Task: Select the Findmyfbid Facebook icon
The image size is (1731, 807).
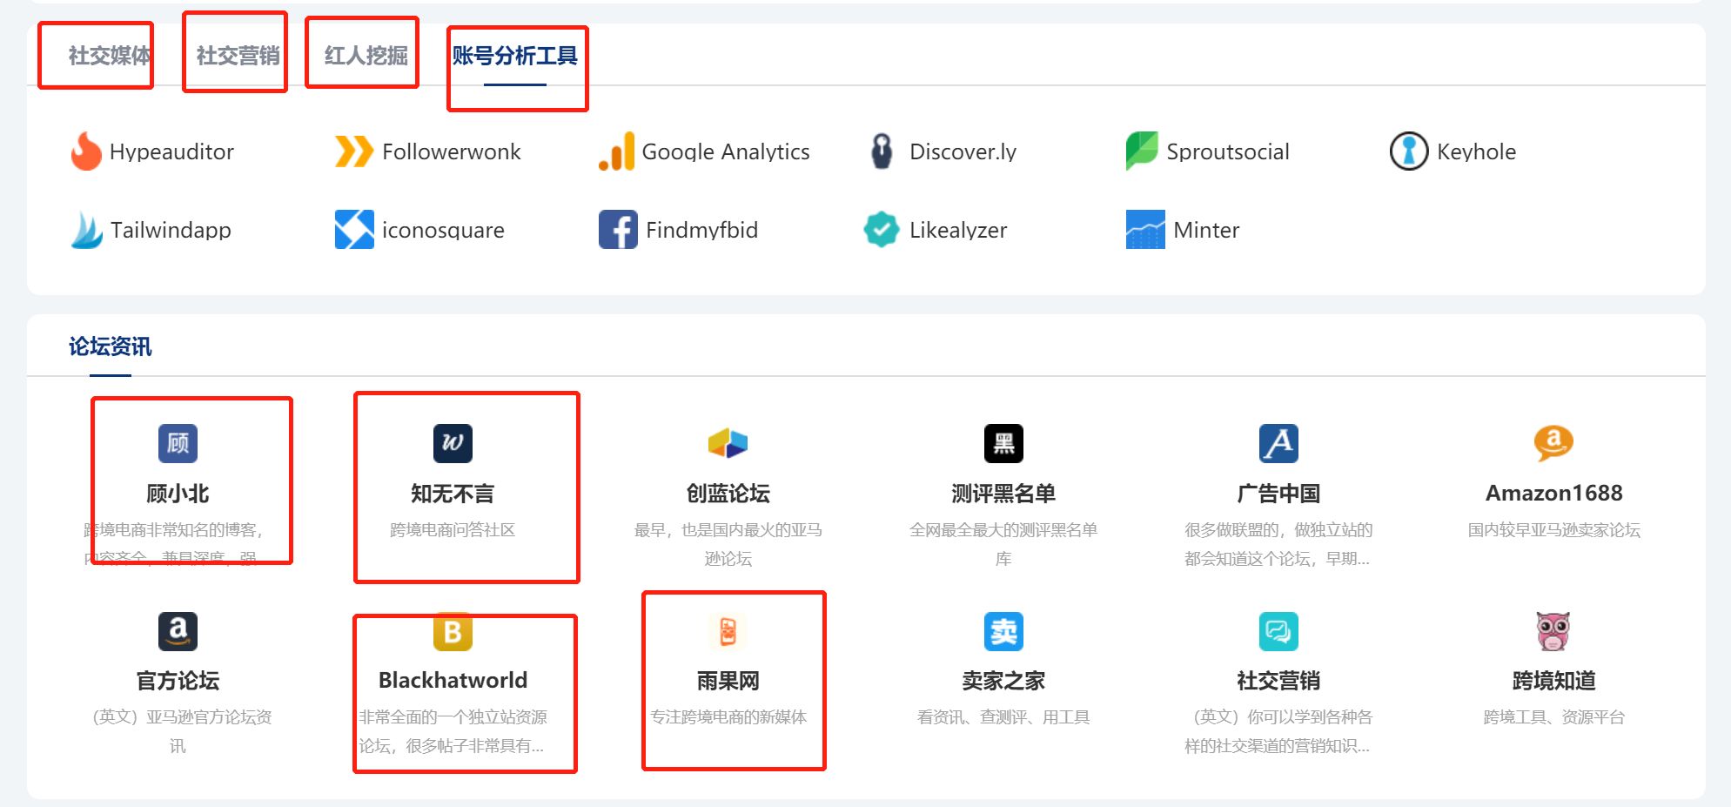Action: (617, 229)
